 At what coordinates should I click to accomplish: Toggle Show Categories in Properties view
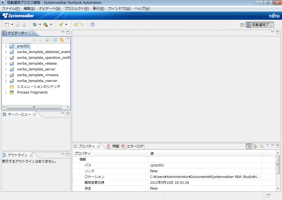249,146
